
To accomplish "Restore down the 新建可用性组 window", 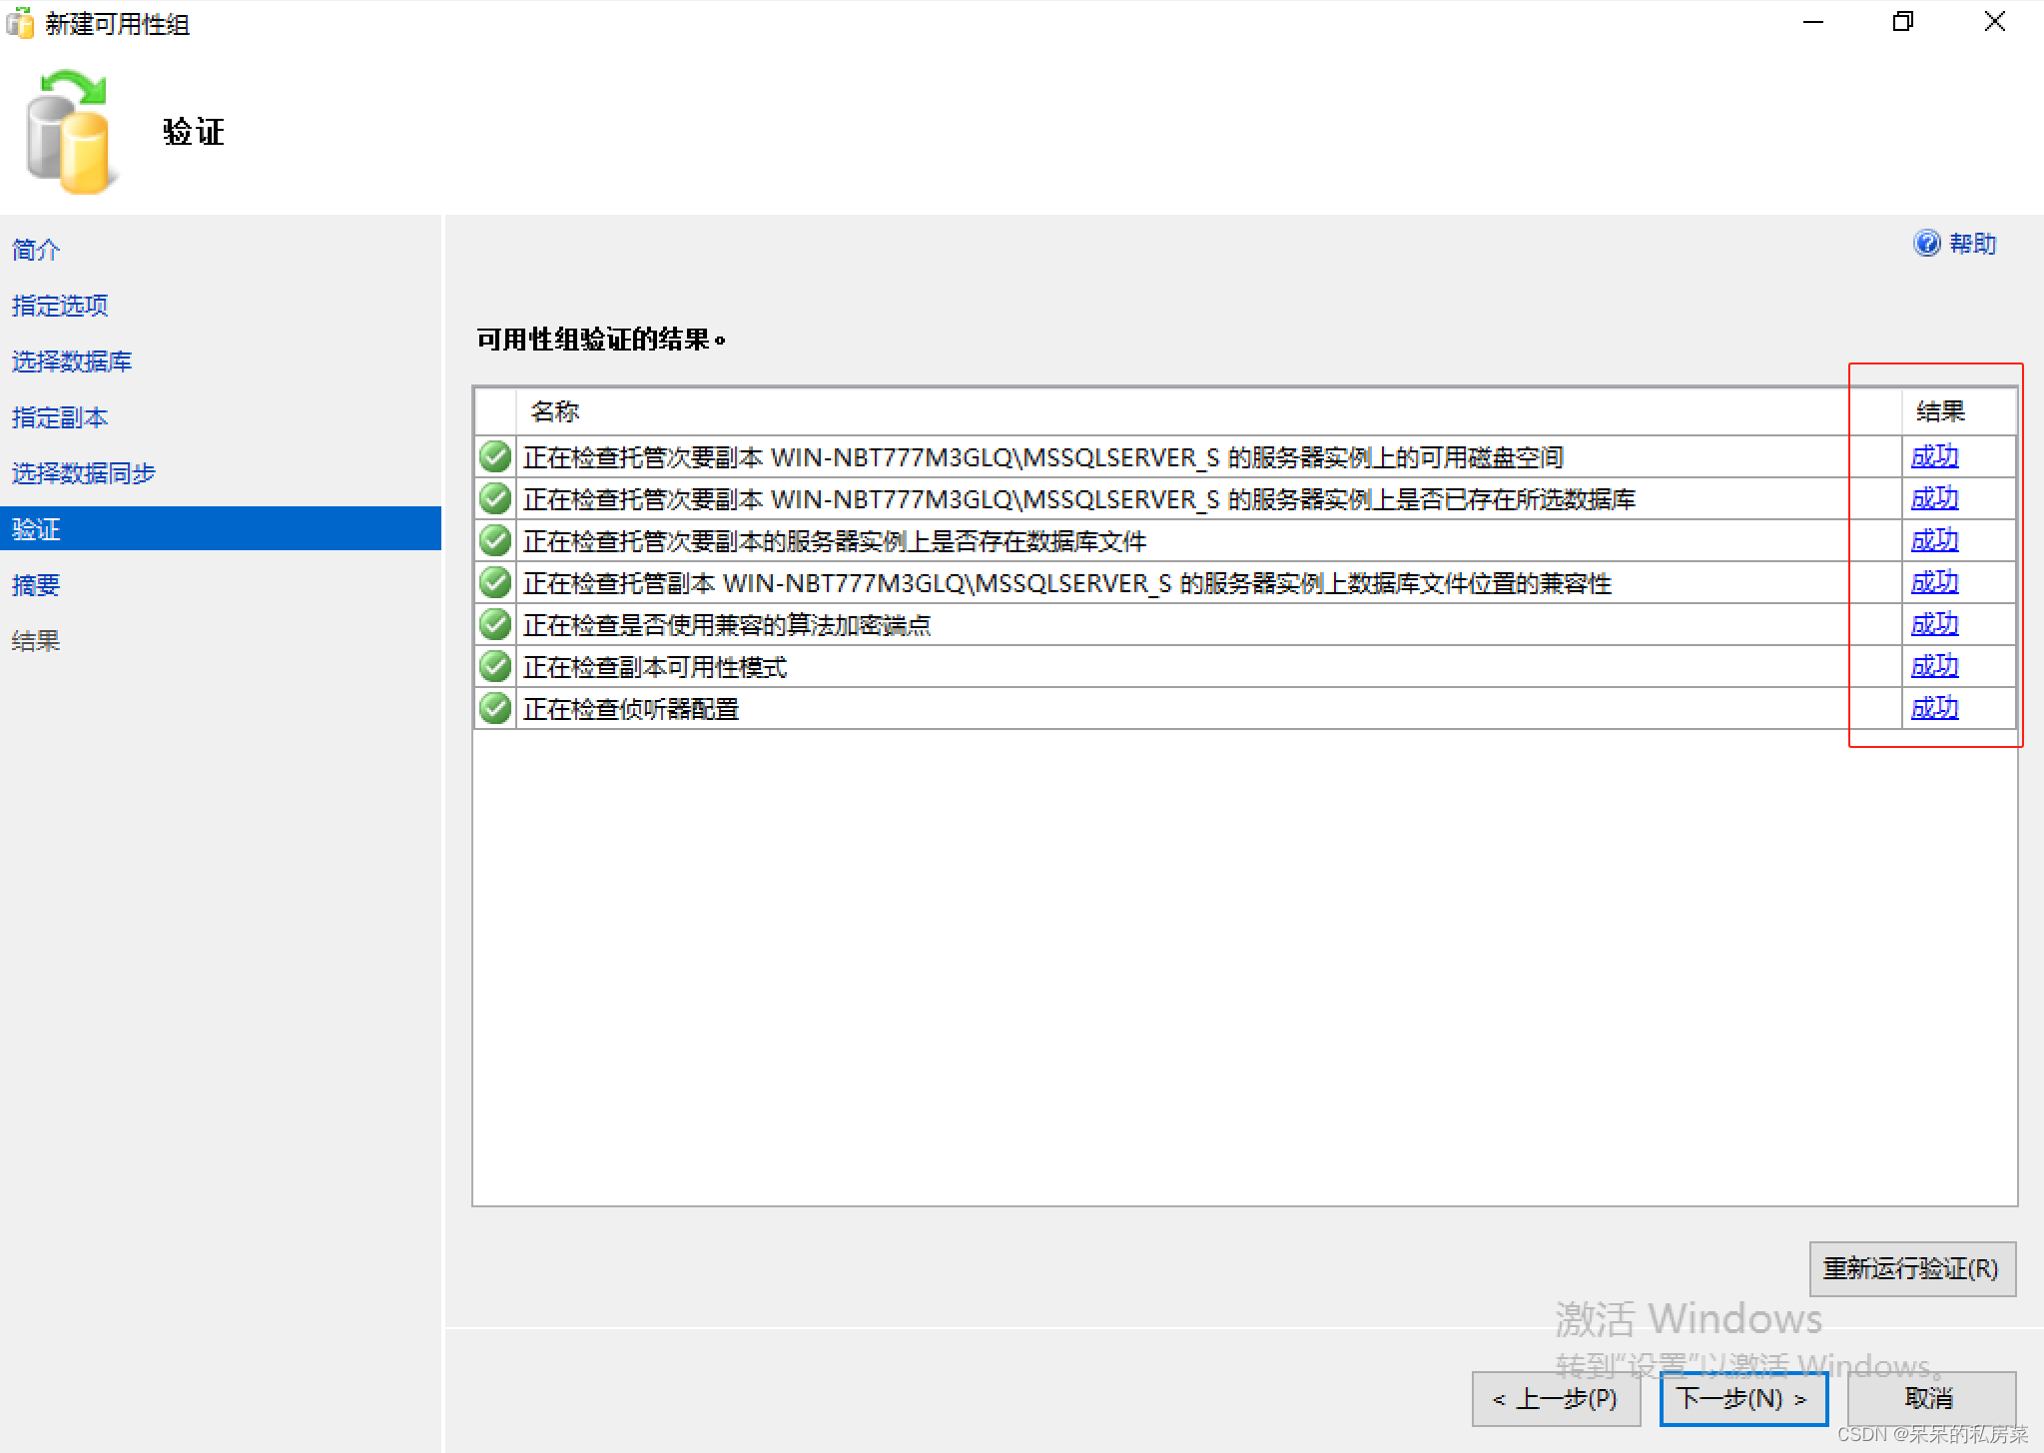I will point(1903,22).
